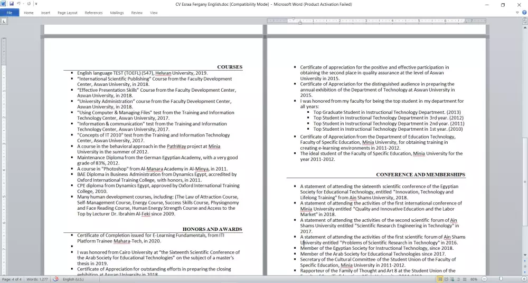Open Microsoft Word Help question mark

click(524, 13)
